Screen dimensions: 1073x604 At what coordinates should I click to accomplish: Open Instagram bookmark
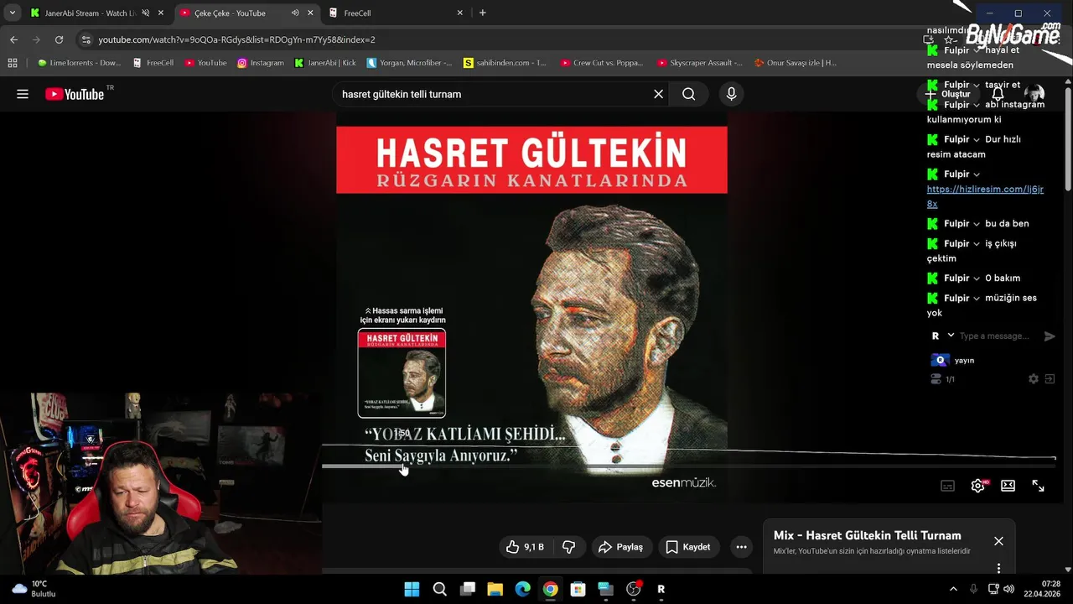[261, 62]
